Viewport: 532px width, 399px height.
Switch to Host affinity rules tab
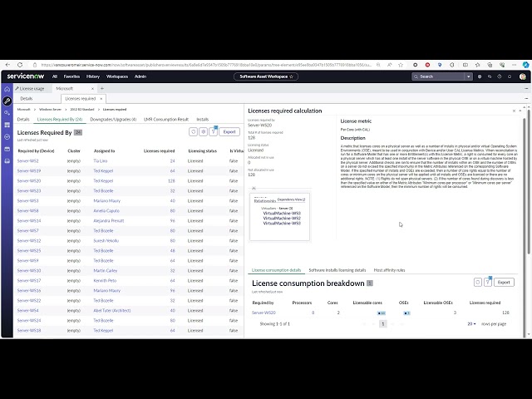tap(389, 270)
